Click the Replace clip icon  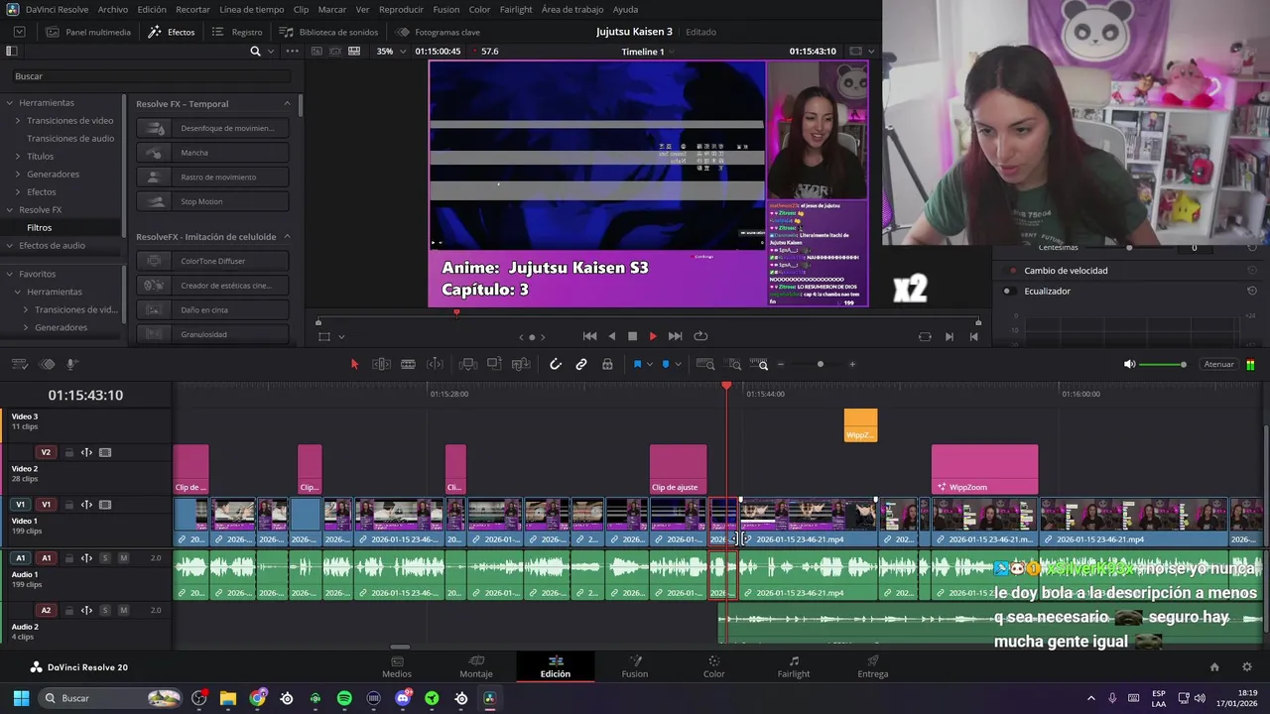click(x=520, y=364)
